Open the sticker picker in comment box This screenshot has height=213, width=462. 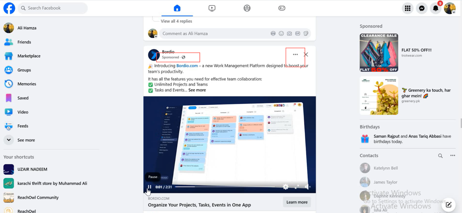[x=306, y=33]
